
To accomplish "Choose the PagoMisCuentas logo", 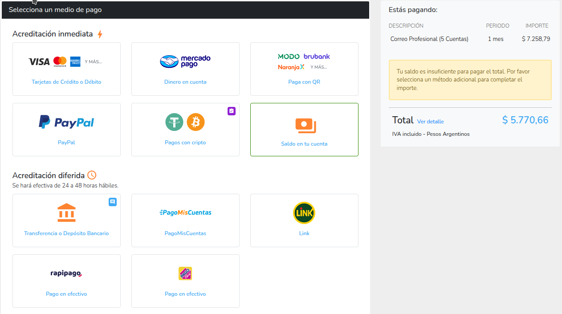I will pos(185,212).
